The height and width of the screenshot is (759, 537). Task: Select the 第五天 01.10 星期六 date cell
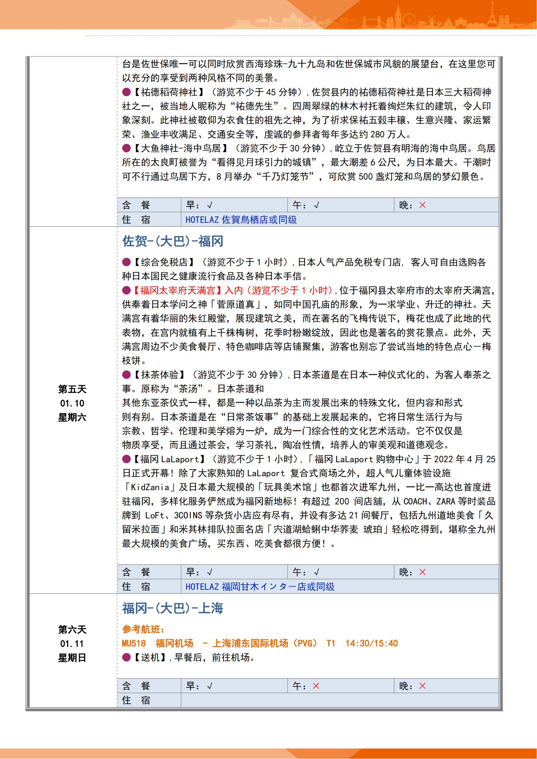coord(72,403)
